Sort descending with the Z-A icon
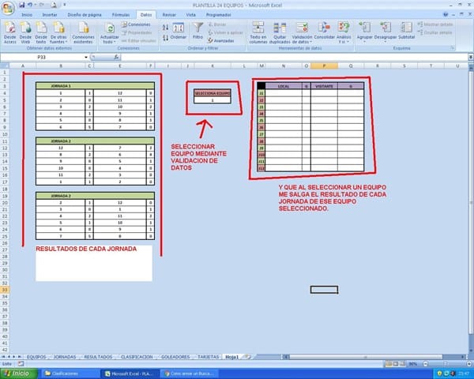This screenshot has height=379, width=474. tap(165, 38)
